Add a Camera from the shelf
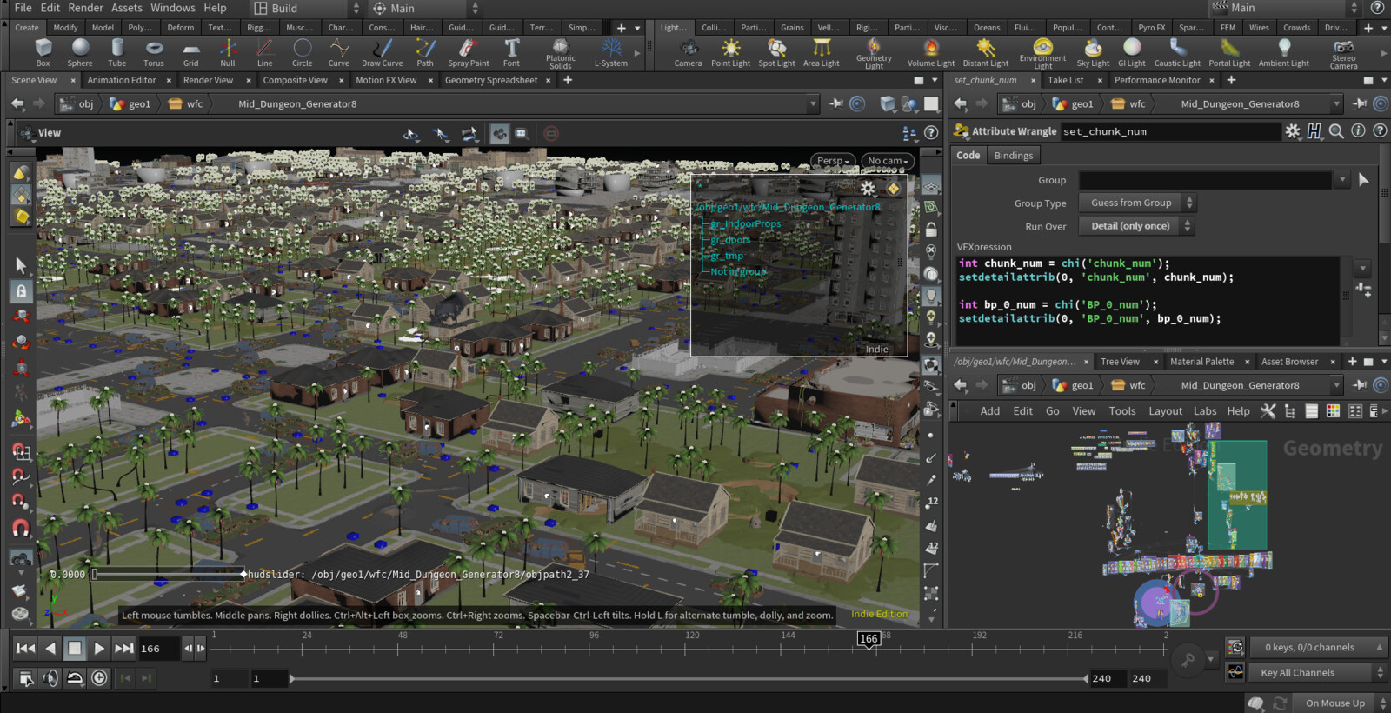Image resolution: width=1391 pixels, height=713 pixels. coord(689,52)
